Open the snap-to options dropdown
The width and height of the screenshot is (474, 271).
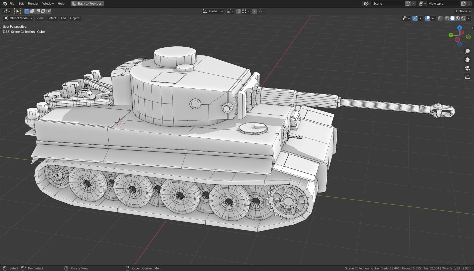click(246, 11)
